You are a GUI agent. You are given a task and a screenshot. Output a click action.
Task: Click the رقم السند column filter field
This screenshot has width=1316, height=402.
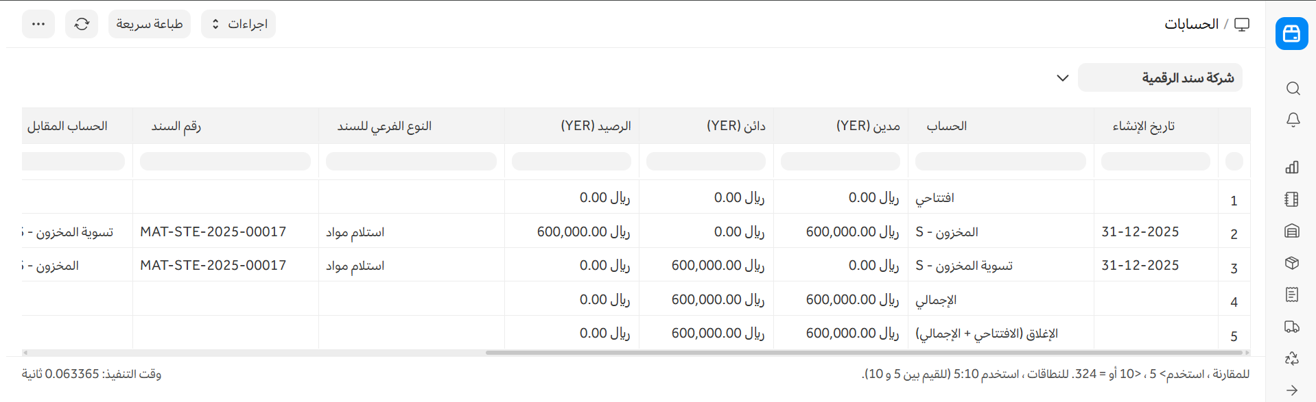click(225, 162)
